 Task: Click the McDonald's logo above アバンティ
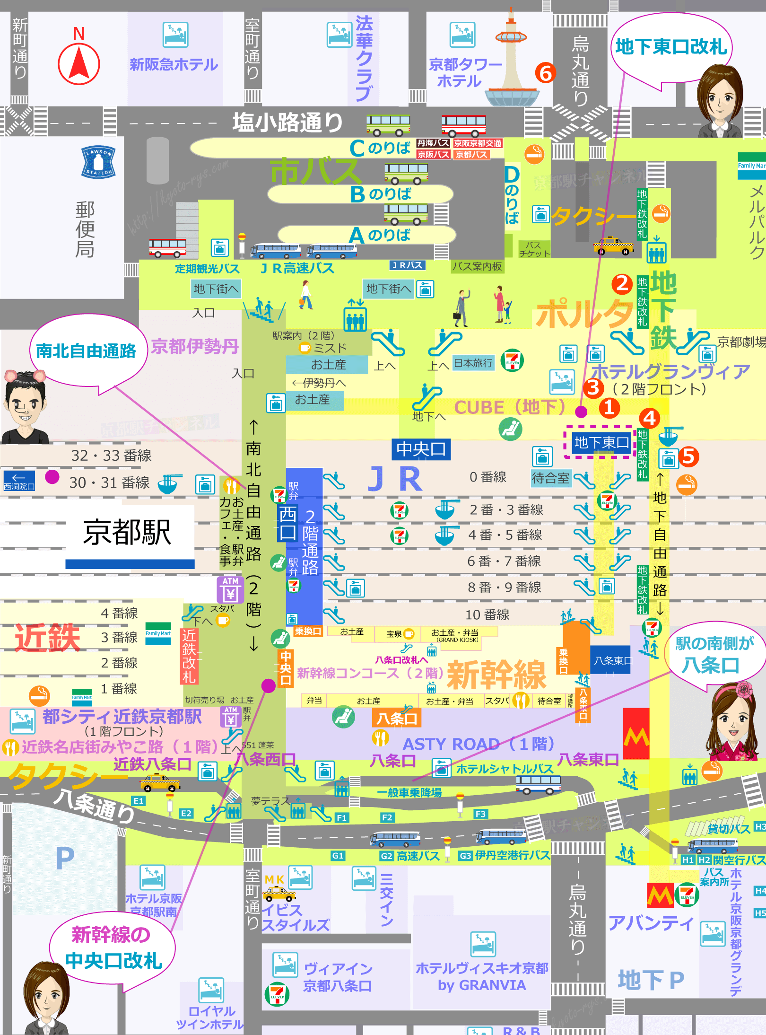click(x=660, y=895)
